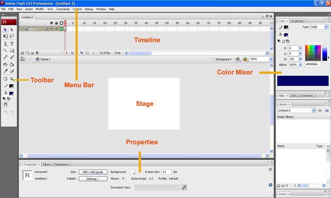Open Modify Onion Markers dropdown in the timeline
The image size is (331, 198).
[x=87, y=53]
